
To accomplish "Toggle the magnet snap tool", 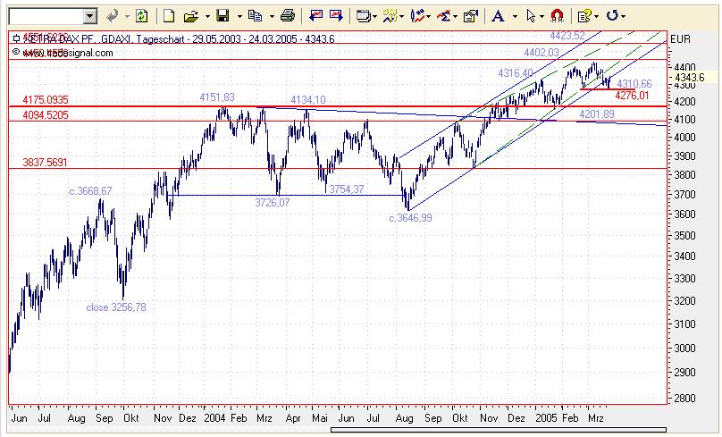I will click(x=558, y=17).
